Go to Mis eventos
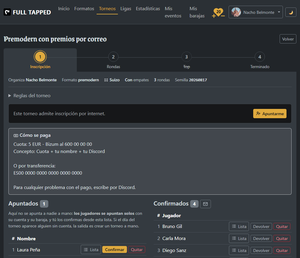 click(x=173, y=12)
